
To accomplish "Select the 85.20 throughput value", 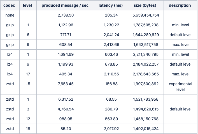I will pyautogui.click(x=66, y=129).
